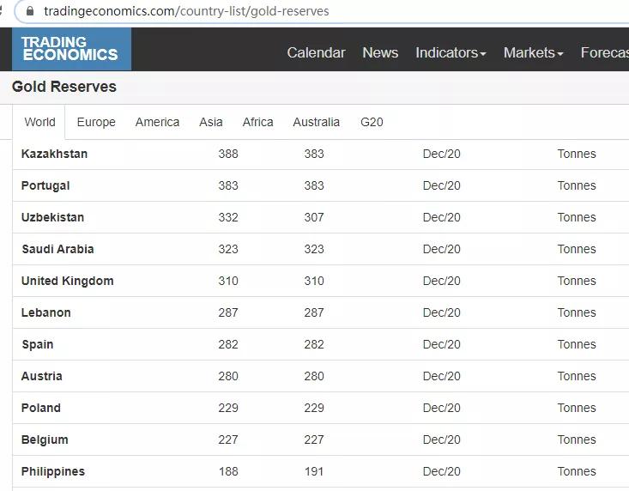Click Dec/20 date in Lebanon row
This screenshot has width=629, height=491.
pyautogui.click(x=442, y=312)
